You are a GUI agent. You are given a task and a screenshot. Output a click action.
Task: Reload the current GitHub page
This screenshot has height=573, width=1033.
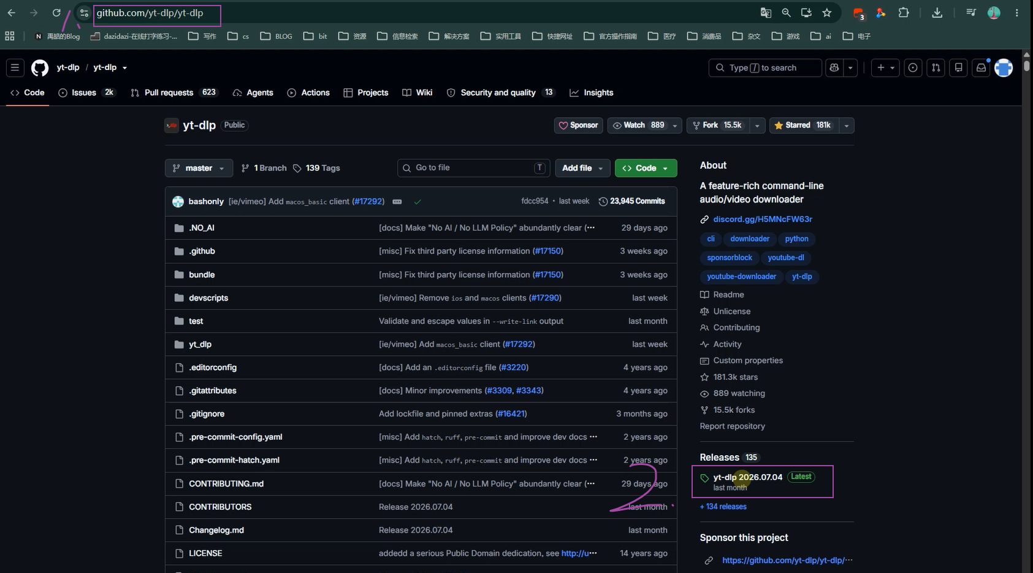click(x=56, y=13)
